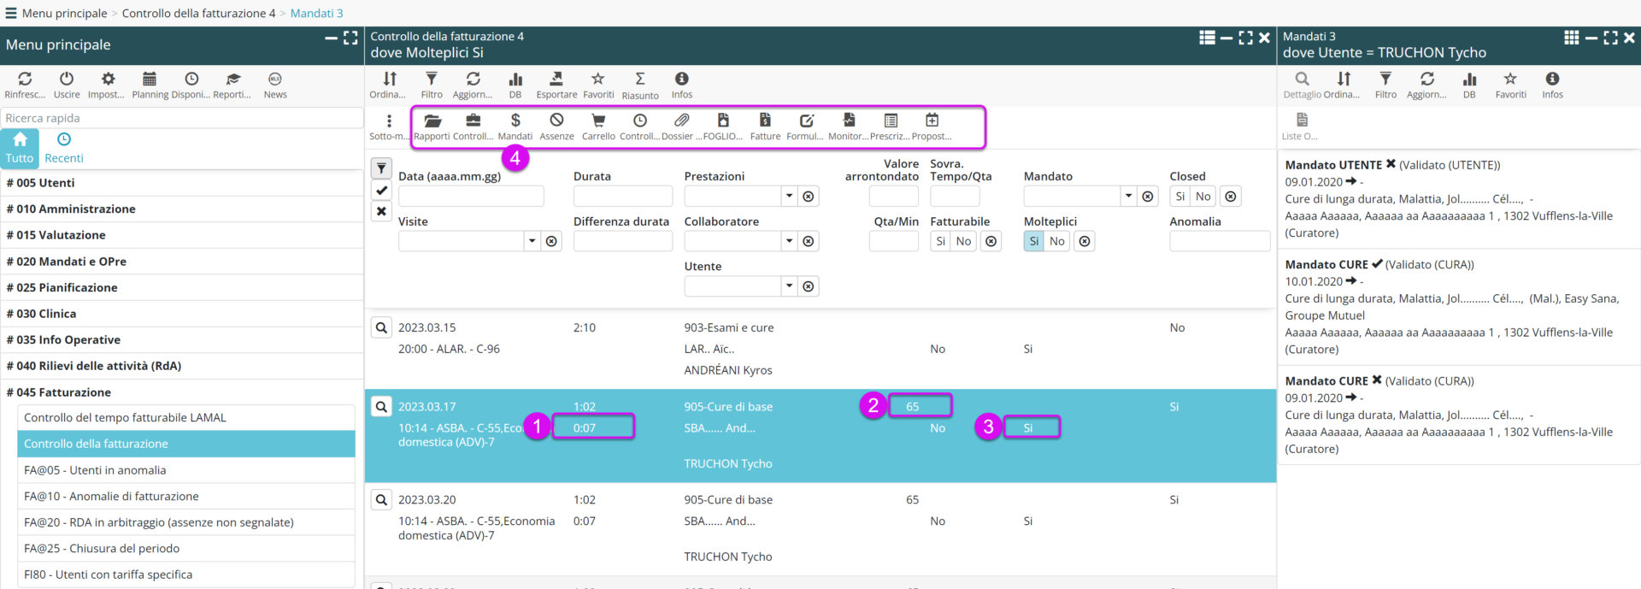Expand the Prestazioni dropdown

(x=789, y=197)
